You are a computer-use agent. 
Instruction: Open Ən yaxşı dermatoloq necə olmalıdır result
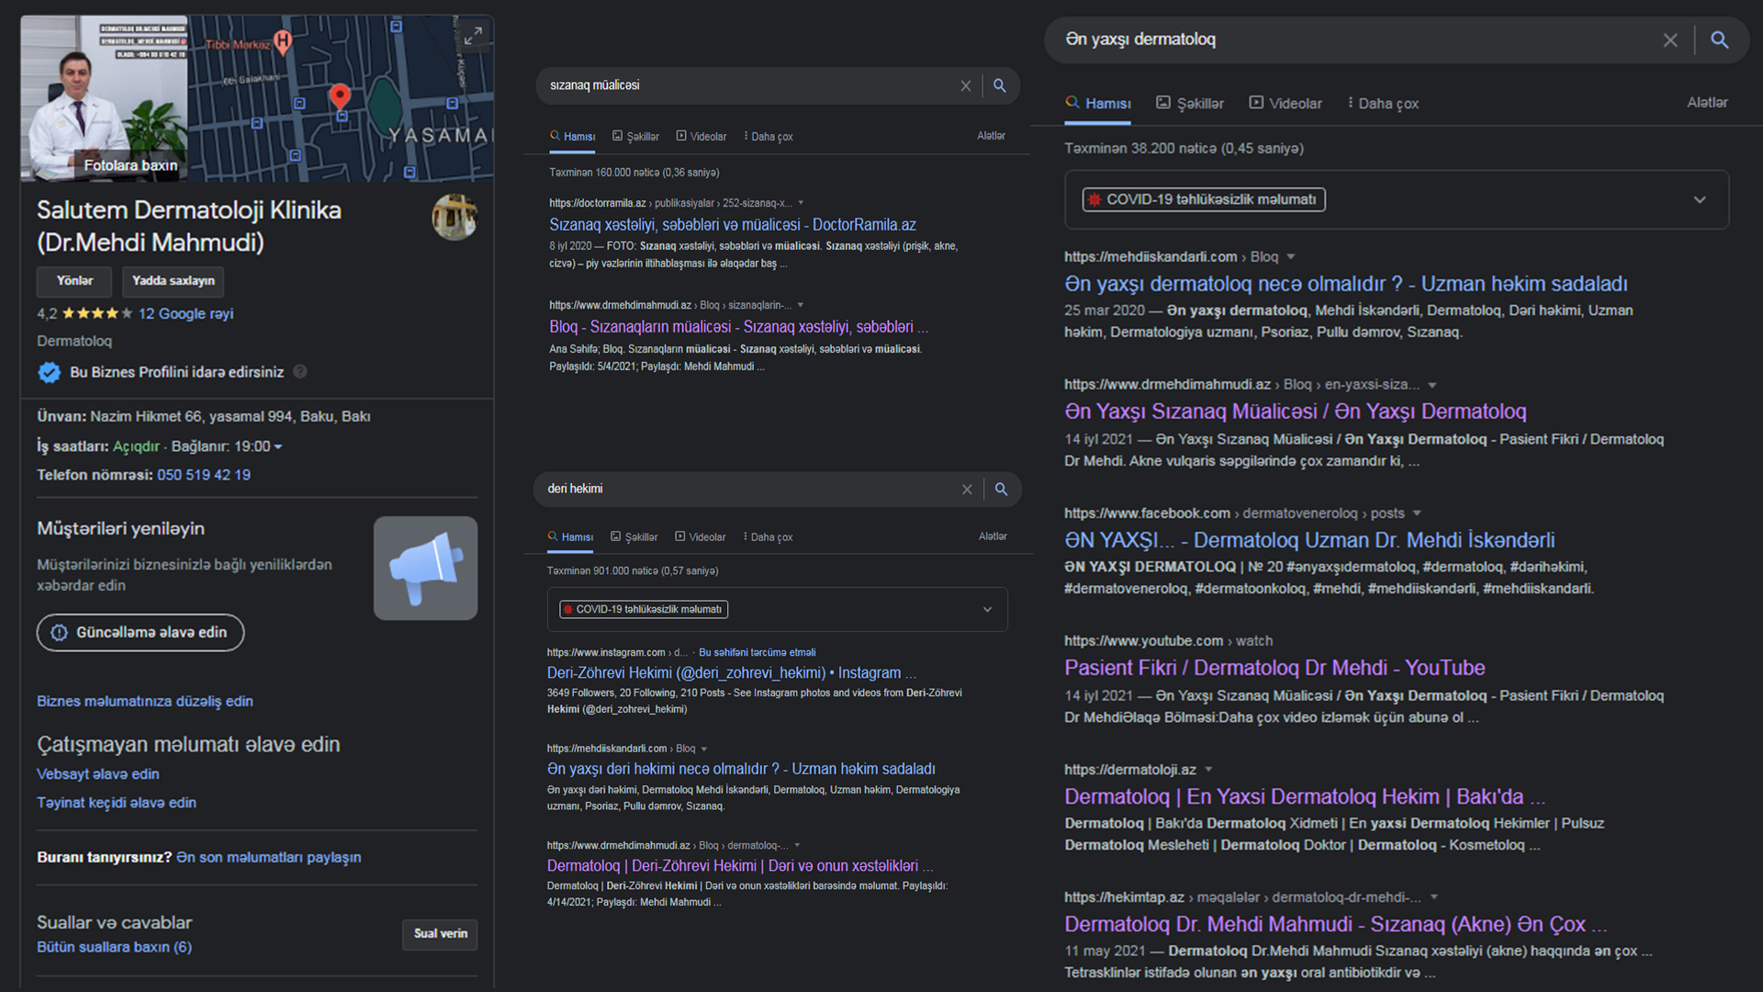pyautogui.click(x=1345, y=285)
